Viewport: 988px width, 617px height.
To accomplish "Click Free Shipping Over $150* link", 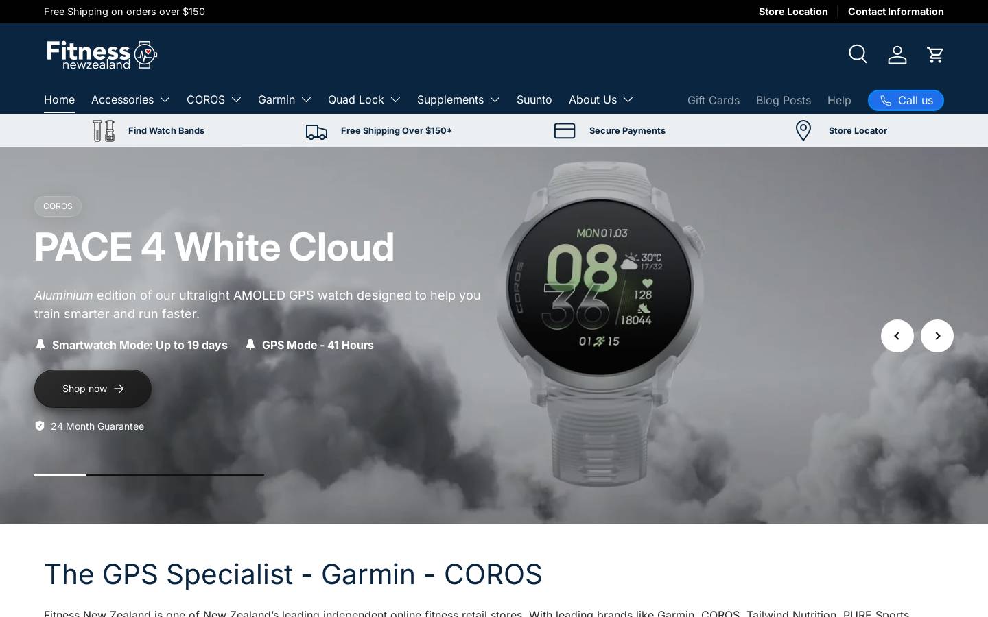I will click(397, 130).
